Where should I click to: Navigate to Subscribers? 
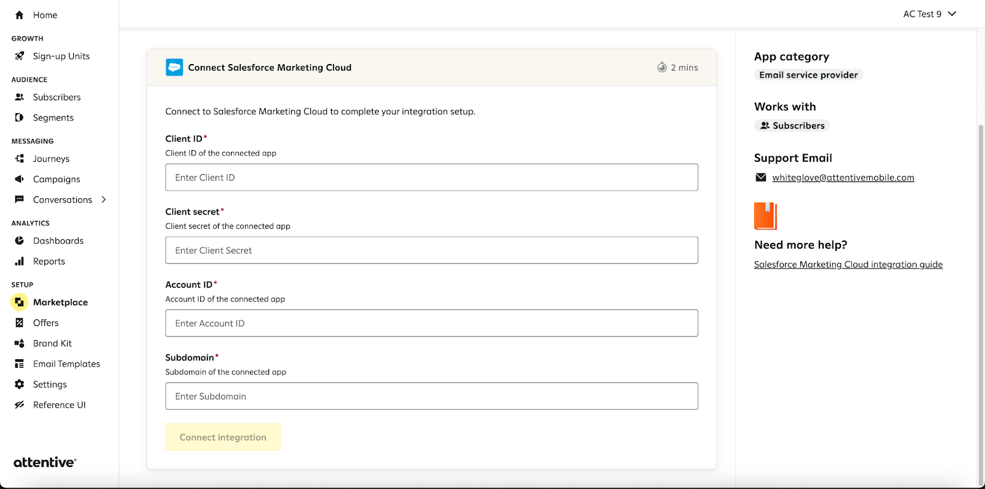point(57,97)
